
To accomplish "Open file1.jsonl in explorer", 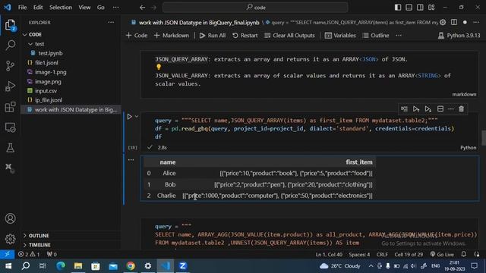I will pyautogui.click(x=46, y=62).
